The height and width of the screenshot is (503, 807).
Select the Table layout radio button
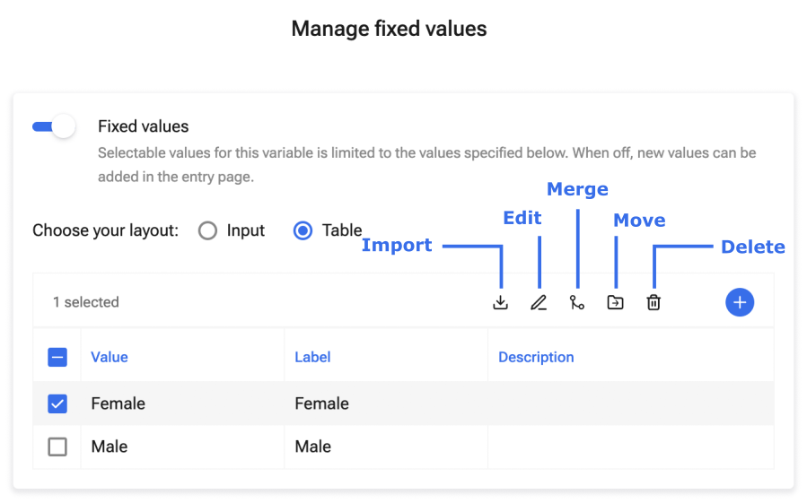[303, 230]
